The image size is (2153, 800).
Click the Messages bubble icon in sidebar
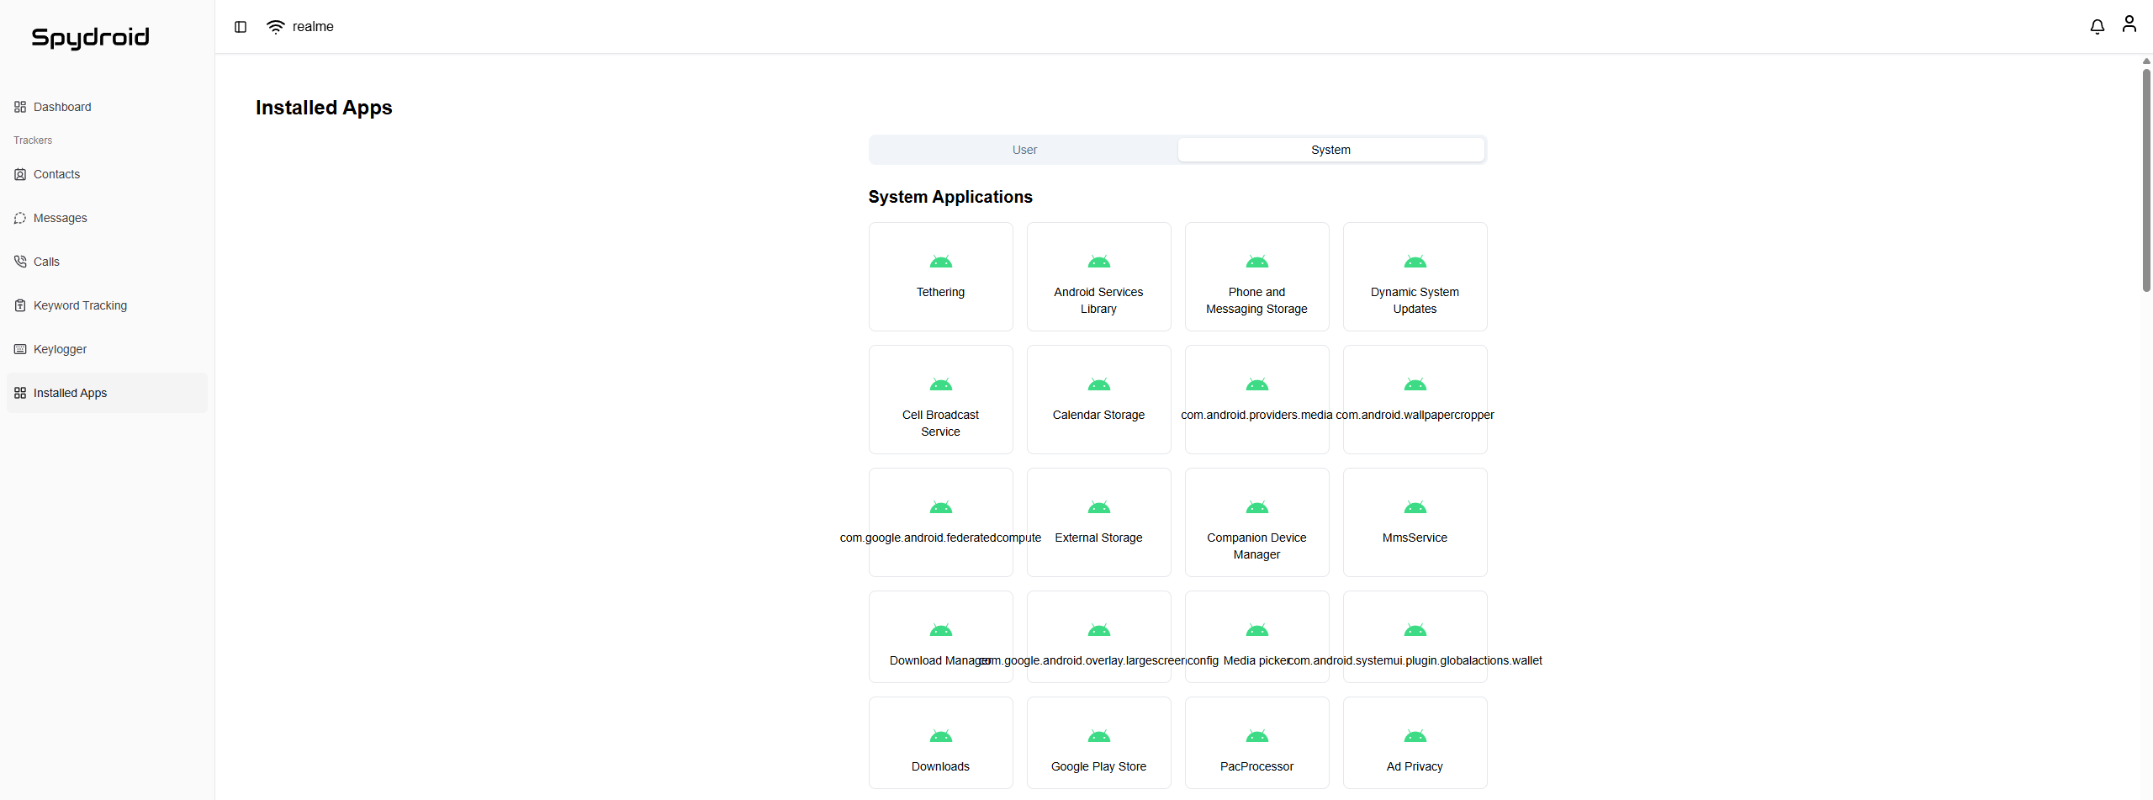pos(20,218)
